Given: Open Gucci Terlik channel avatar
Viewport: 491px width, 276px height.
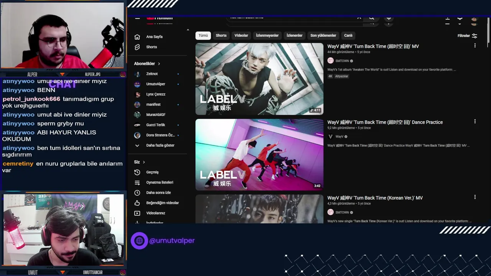Looking at the screenshot, I should click(137, 125).
